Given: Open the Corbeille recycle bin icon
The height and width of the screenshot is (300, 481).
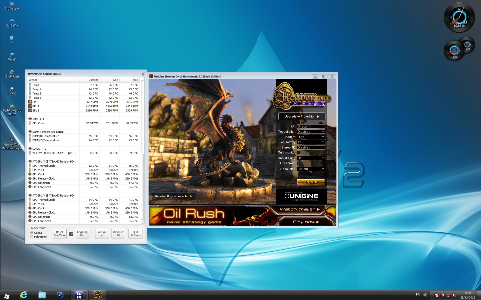Looking at the screenshot, I should (x=12, y=23).
